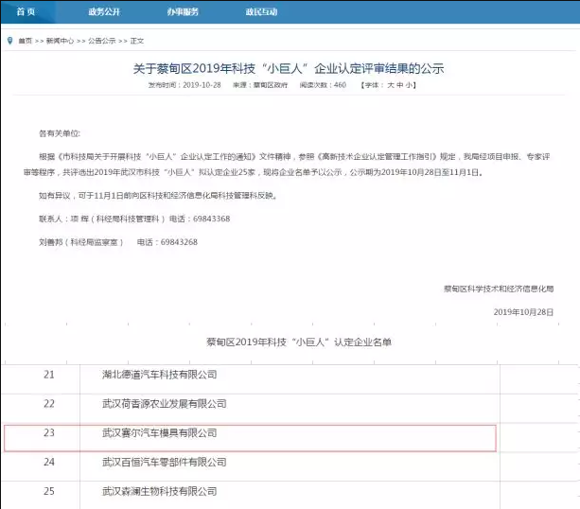Click phone number 69843268
Viewport: 580px width, 509px height.
pyautogui.click(x=179, y=242)
